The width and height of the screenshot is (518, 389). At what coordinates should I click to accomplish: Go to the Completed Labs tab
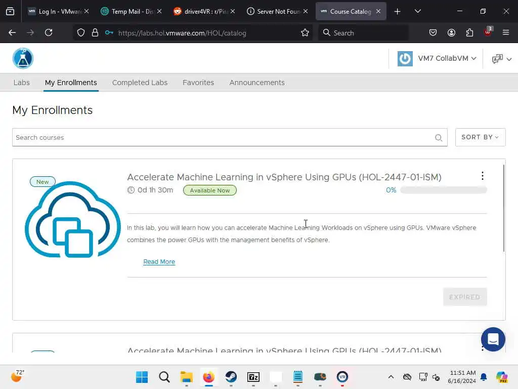[140, 83]
